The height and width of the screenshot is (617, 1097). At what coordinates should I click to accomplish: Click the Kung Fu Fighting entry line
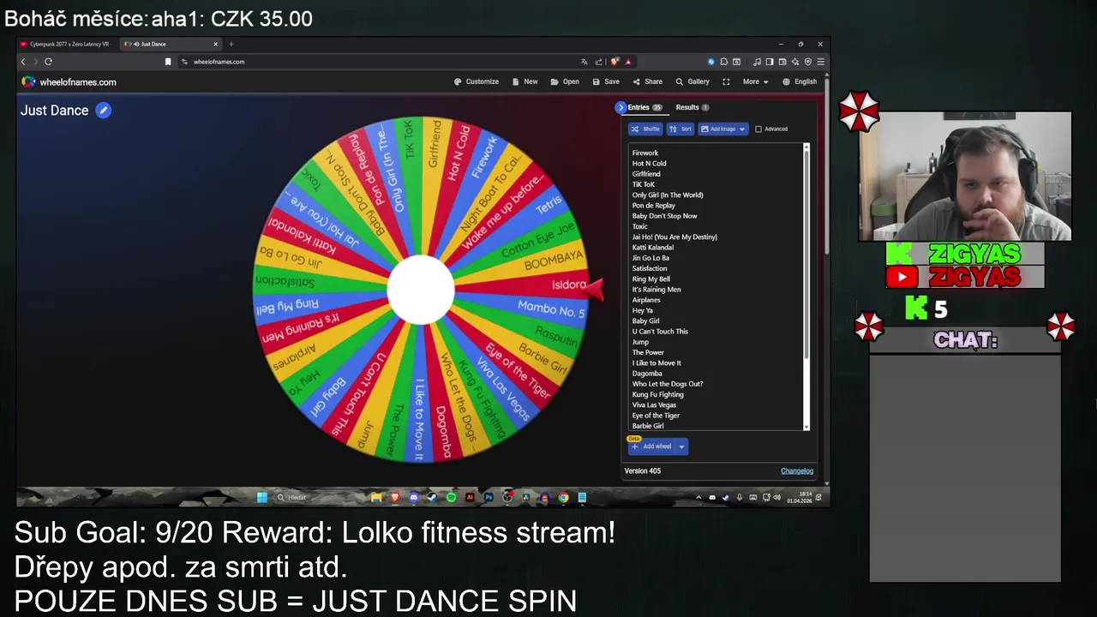[x=657, y=394]
